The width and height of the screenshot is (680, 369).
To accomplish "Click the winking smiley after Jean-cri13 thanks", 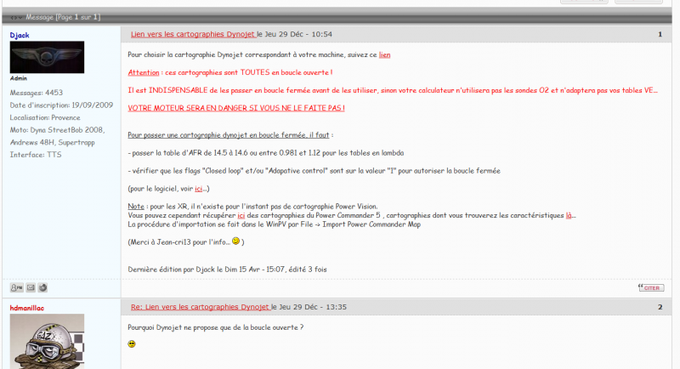I will point(236,241).
